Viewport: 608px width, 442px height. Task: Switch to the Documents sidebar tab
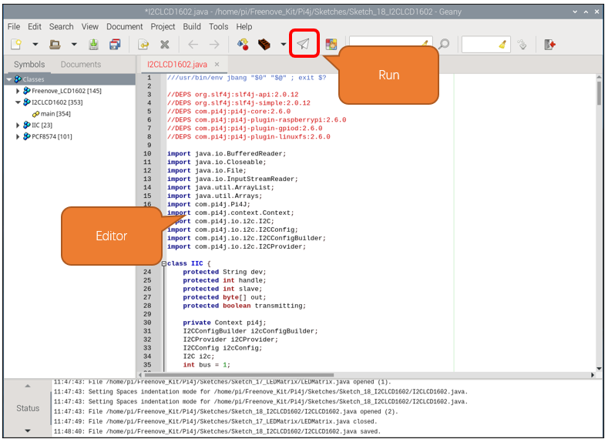[x=81, y=65]
